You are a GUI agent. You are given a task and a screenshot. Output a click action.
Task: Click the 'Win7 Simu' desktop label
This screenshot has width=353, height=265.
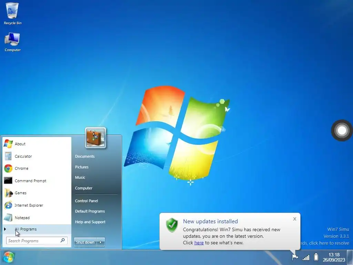[x=338, y=229]
